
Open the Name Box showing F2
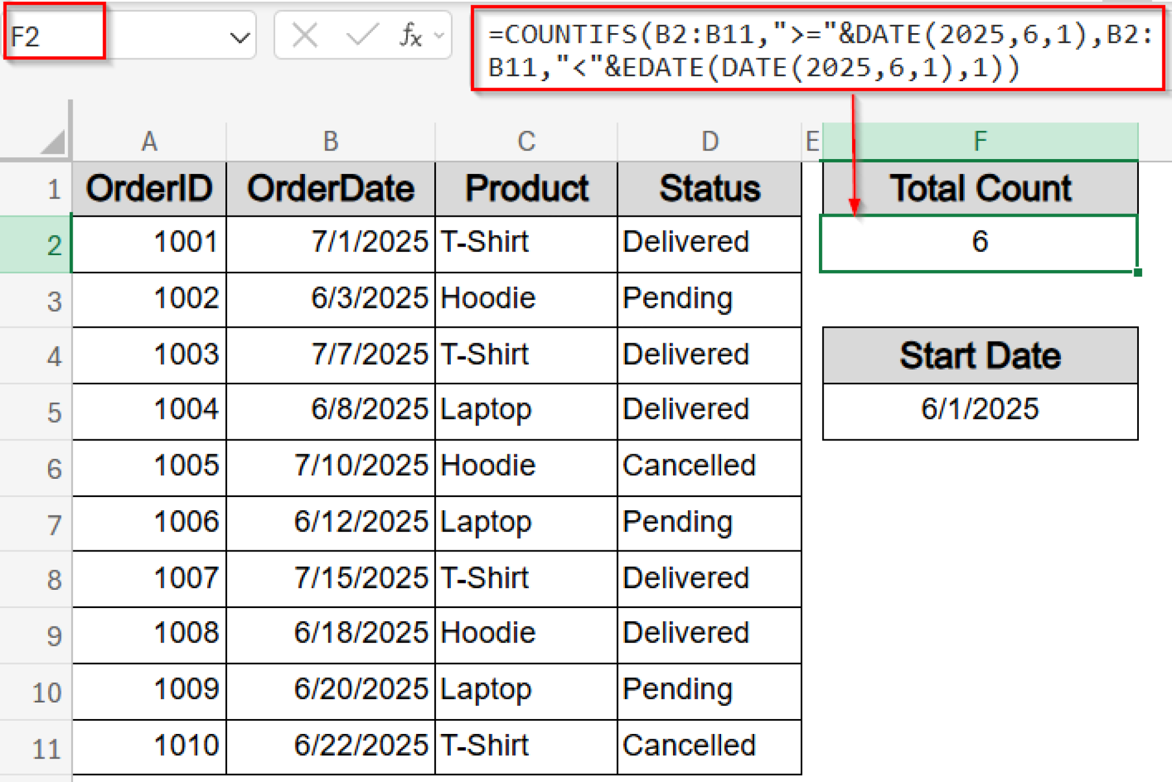[x=53, y=35]
